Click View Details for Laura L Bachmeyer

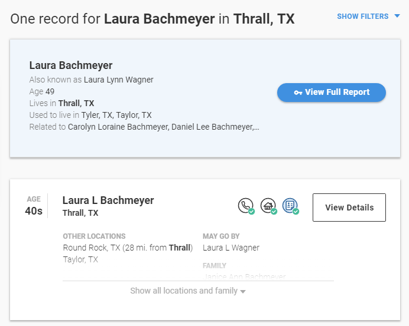[x=349, y=208]
